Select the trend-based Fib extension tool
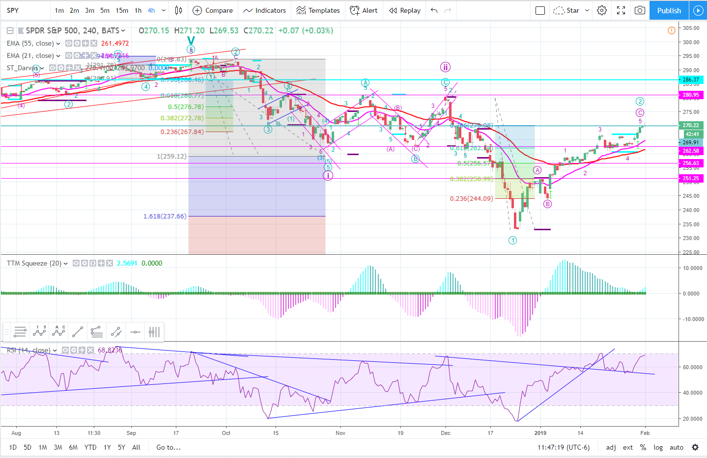 [97, 332]
